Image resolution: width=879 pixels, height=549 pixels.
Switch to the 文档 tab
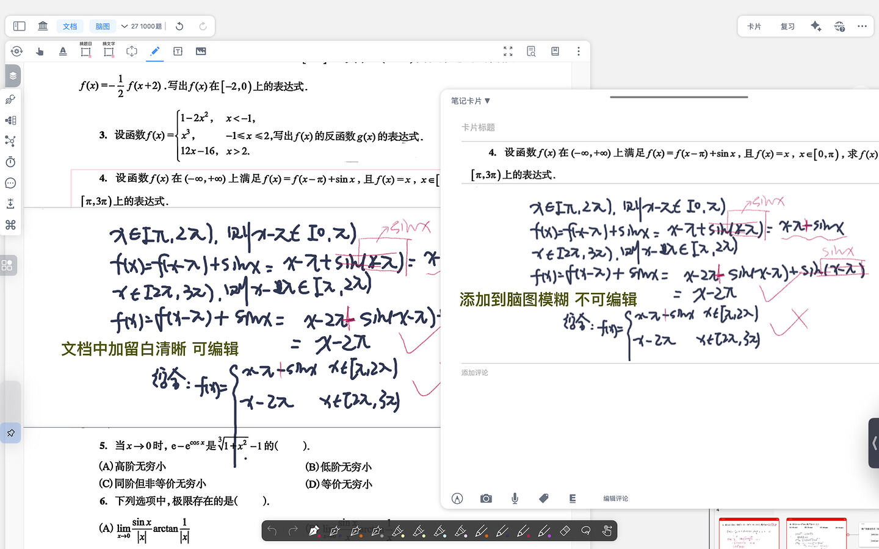pyautogui.click(x=70, y=26)
